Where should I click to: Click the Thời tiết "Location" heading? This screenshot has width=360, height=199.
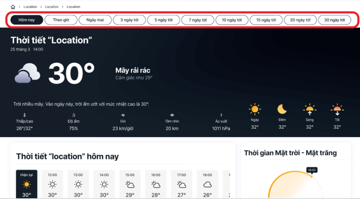tap(51, 40)
